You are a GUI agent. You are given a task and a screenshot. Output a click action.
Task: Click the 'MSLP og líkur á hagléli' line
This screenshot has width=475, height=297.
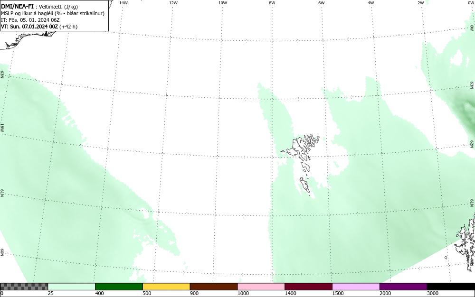[x=53, y=13]
